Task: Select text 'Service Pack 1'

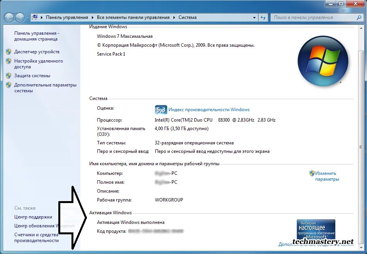Action: pos(111,54)
